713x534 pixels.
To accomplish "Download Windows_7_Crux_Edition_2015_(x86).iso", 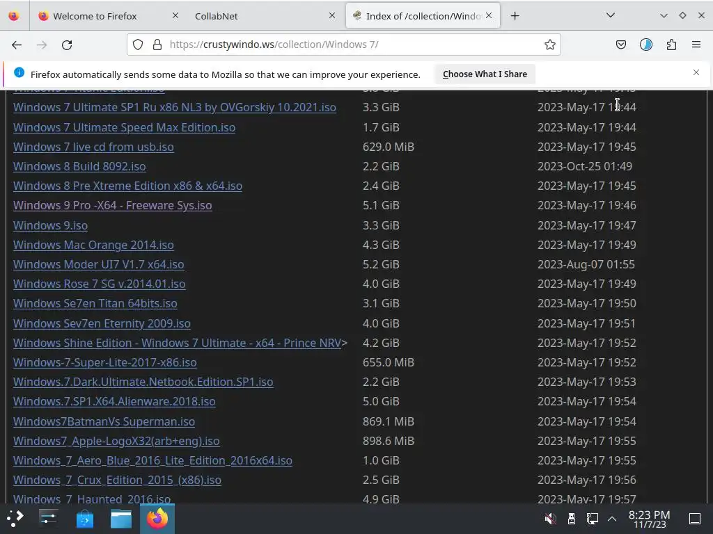I will tap(117, 480).
